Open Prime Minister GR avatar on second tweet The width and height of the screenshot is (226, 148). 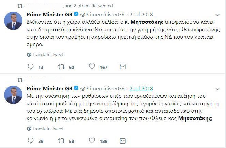click(x=13, y=95)
